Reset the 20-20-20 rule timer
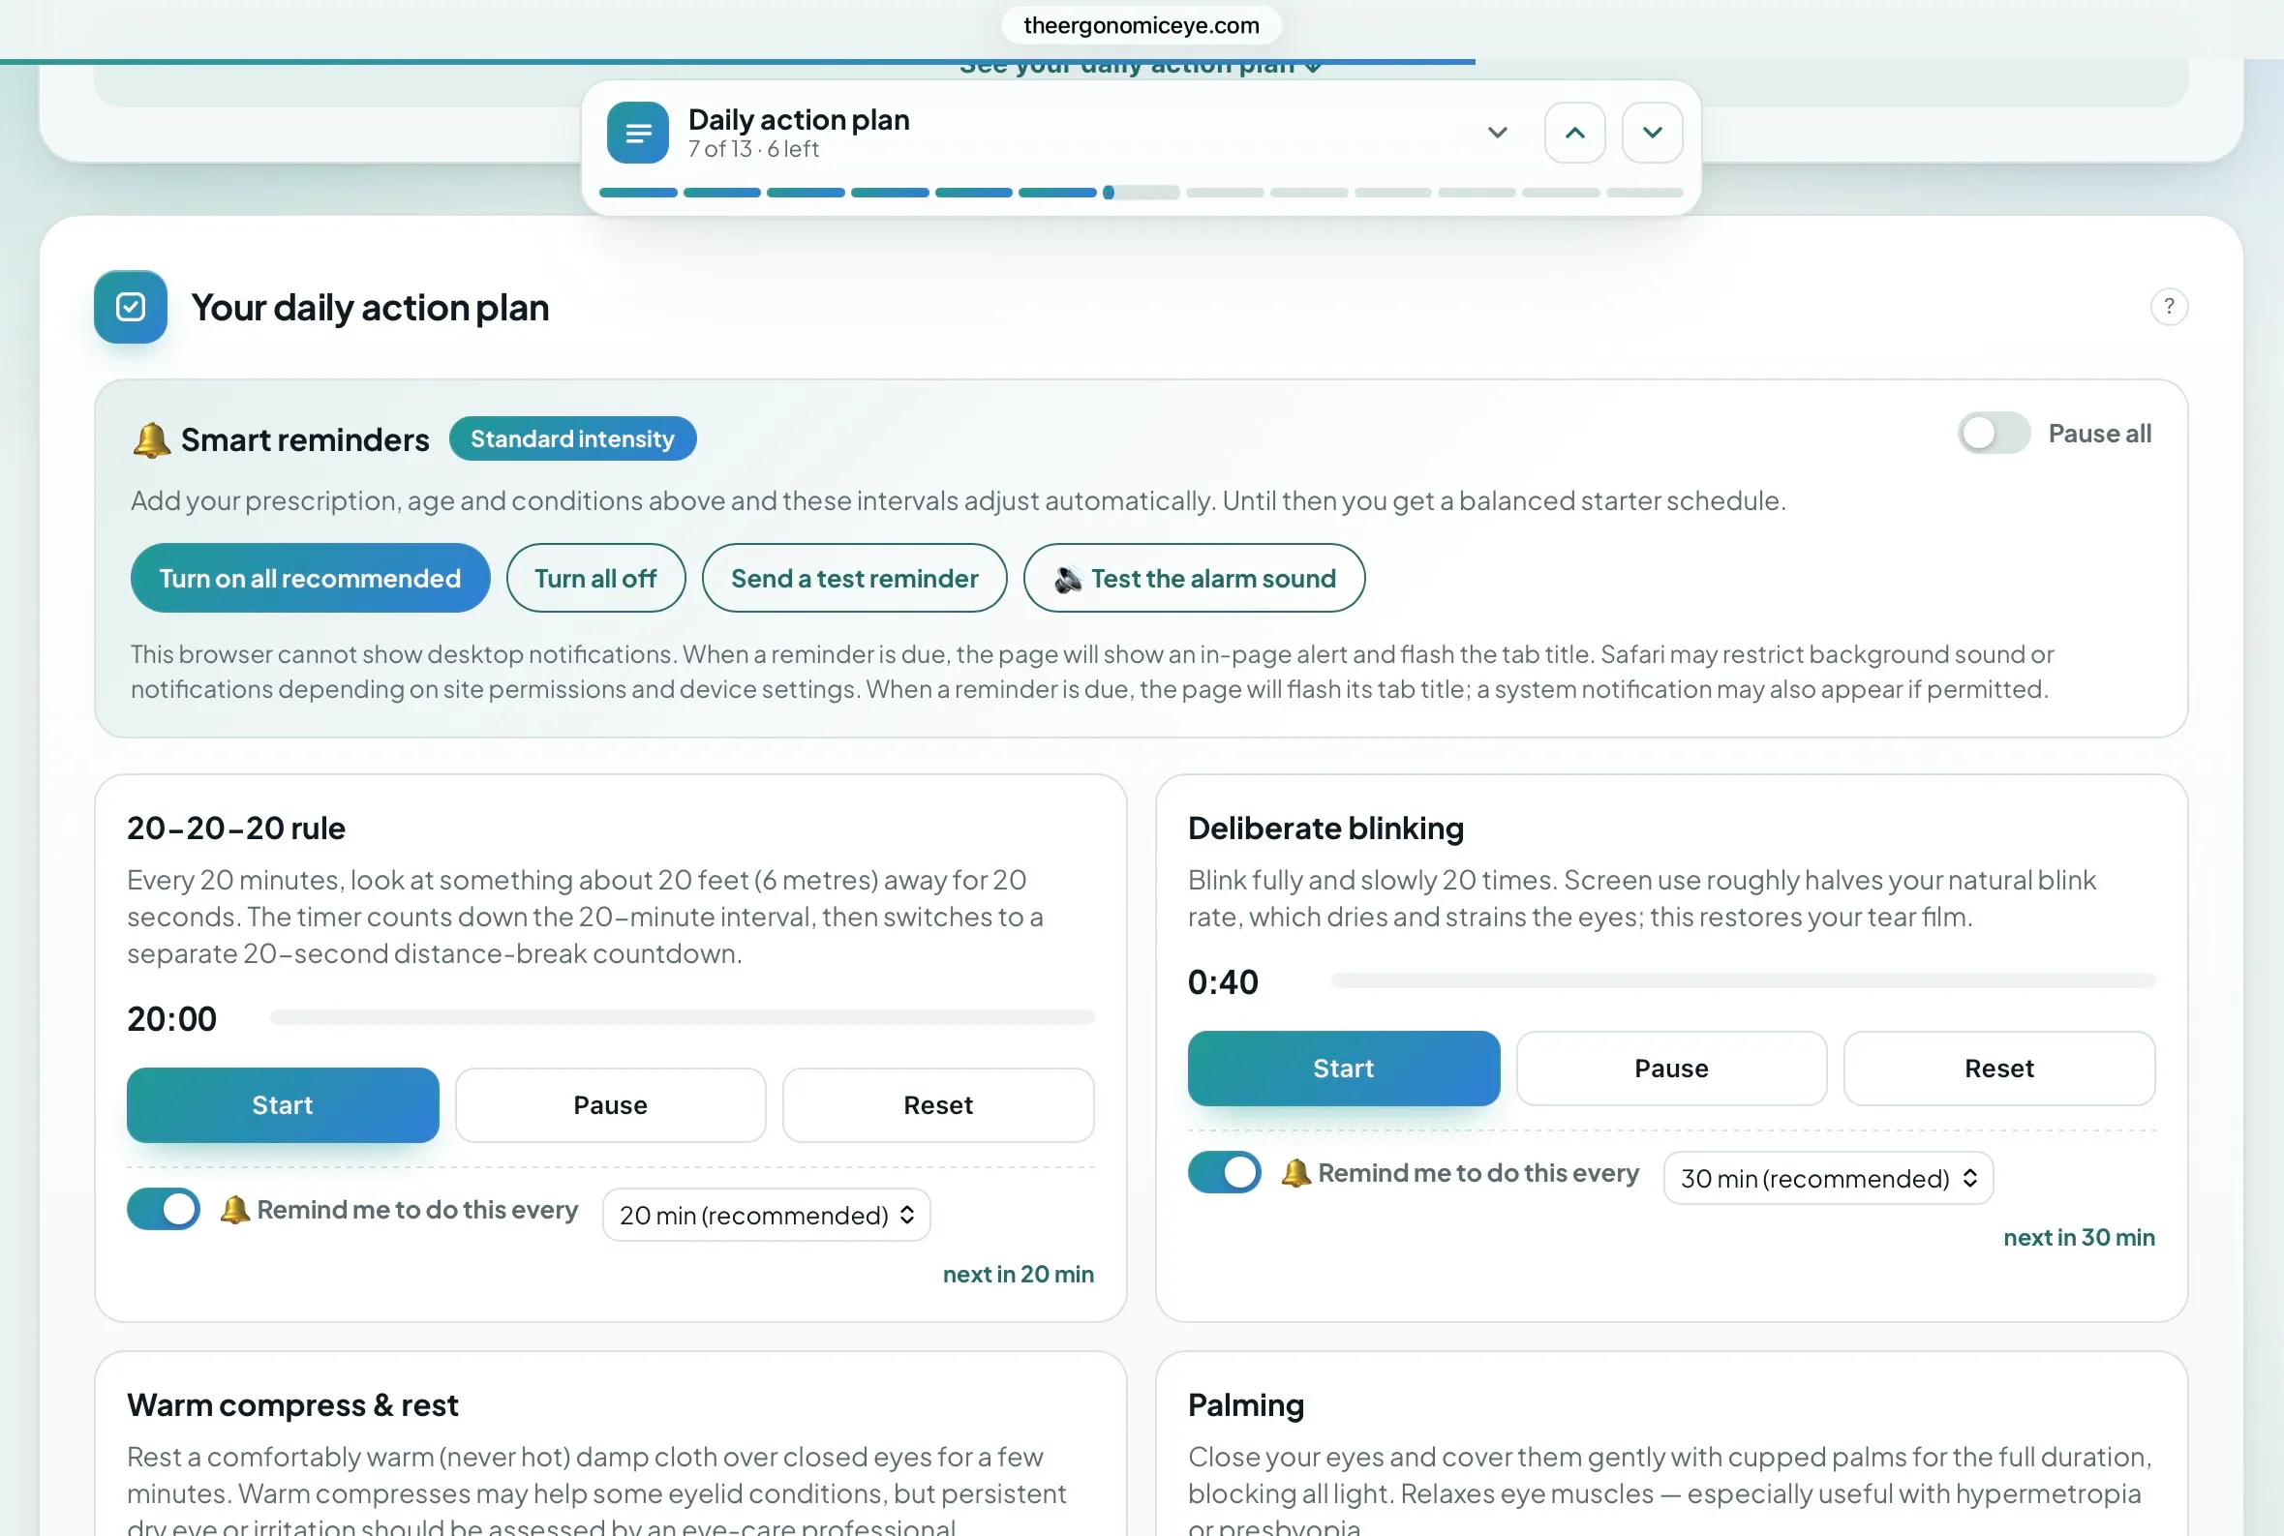Viewport: 2284px width, 1536px height. pyautogui.click(x=937, y=1105)
